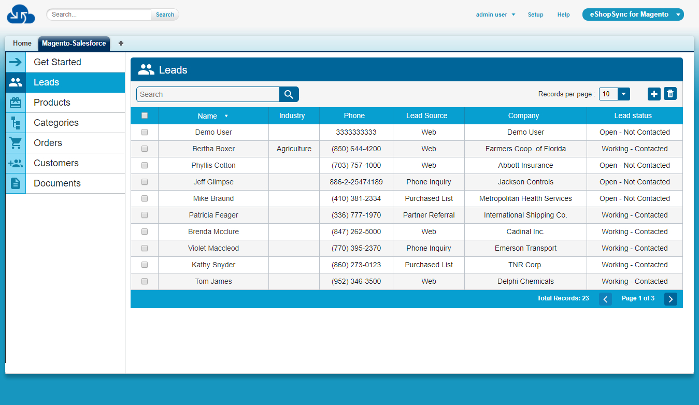This screenshot has height=405, width=699.
Task: Select the Customers add-person icon
Action: tap(16, 163)
